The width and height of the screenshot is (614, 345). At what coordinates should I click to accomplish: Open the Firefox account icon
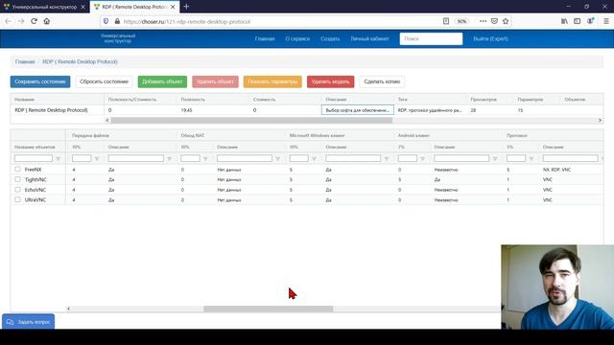coord(590,21)
